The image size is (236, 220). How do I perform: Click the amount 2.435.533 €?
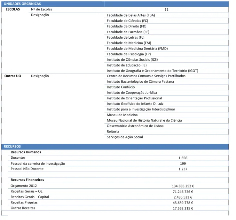coord(183,197)
